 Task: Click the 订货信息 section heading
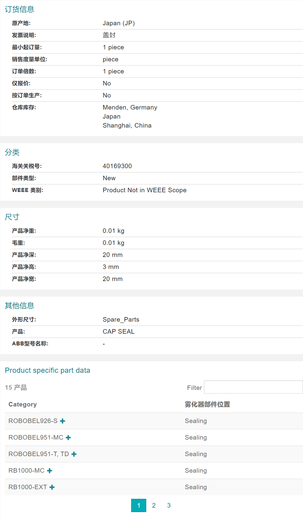[x=20, y=9]
